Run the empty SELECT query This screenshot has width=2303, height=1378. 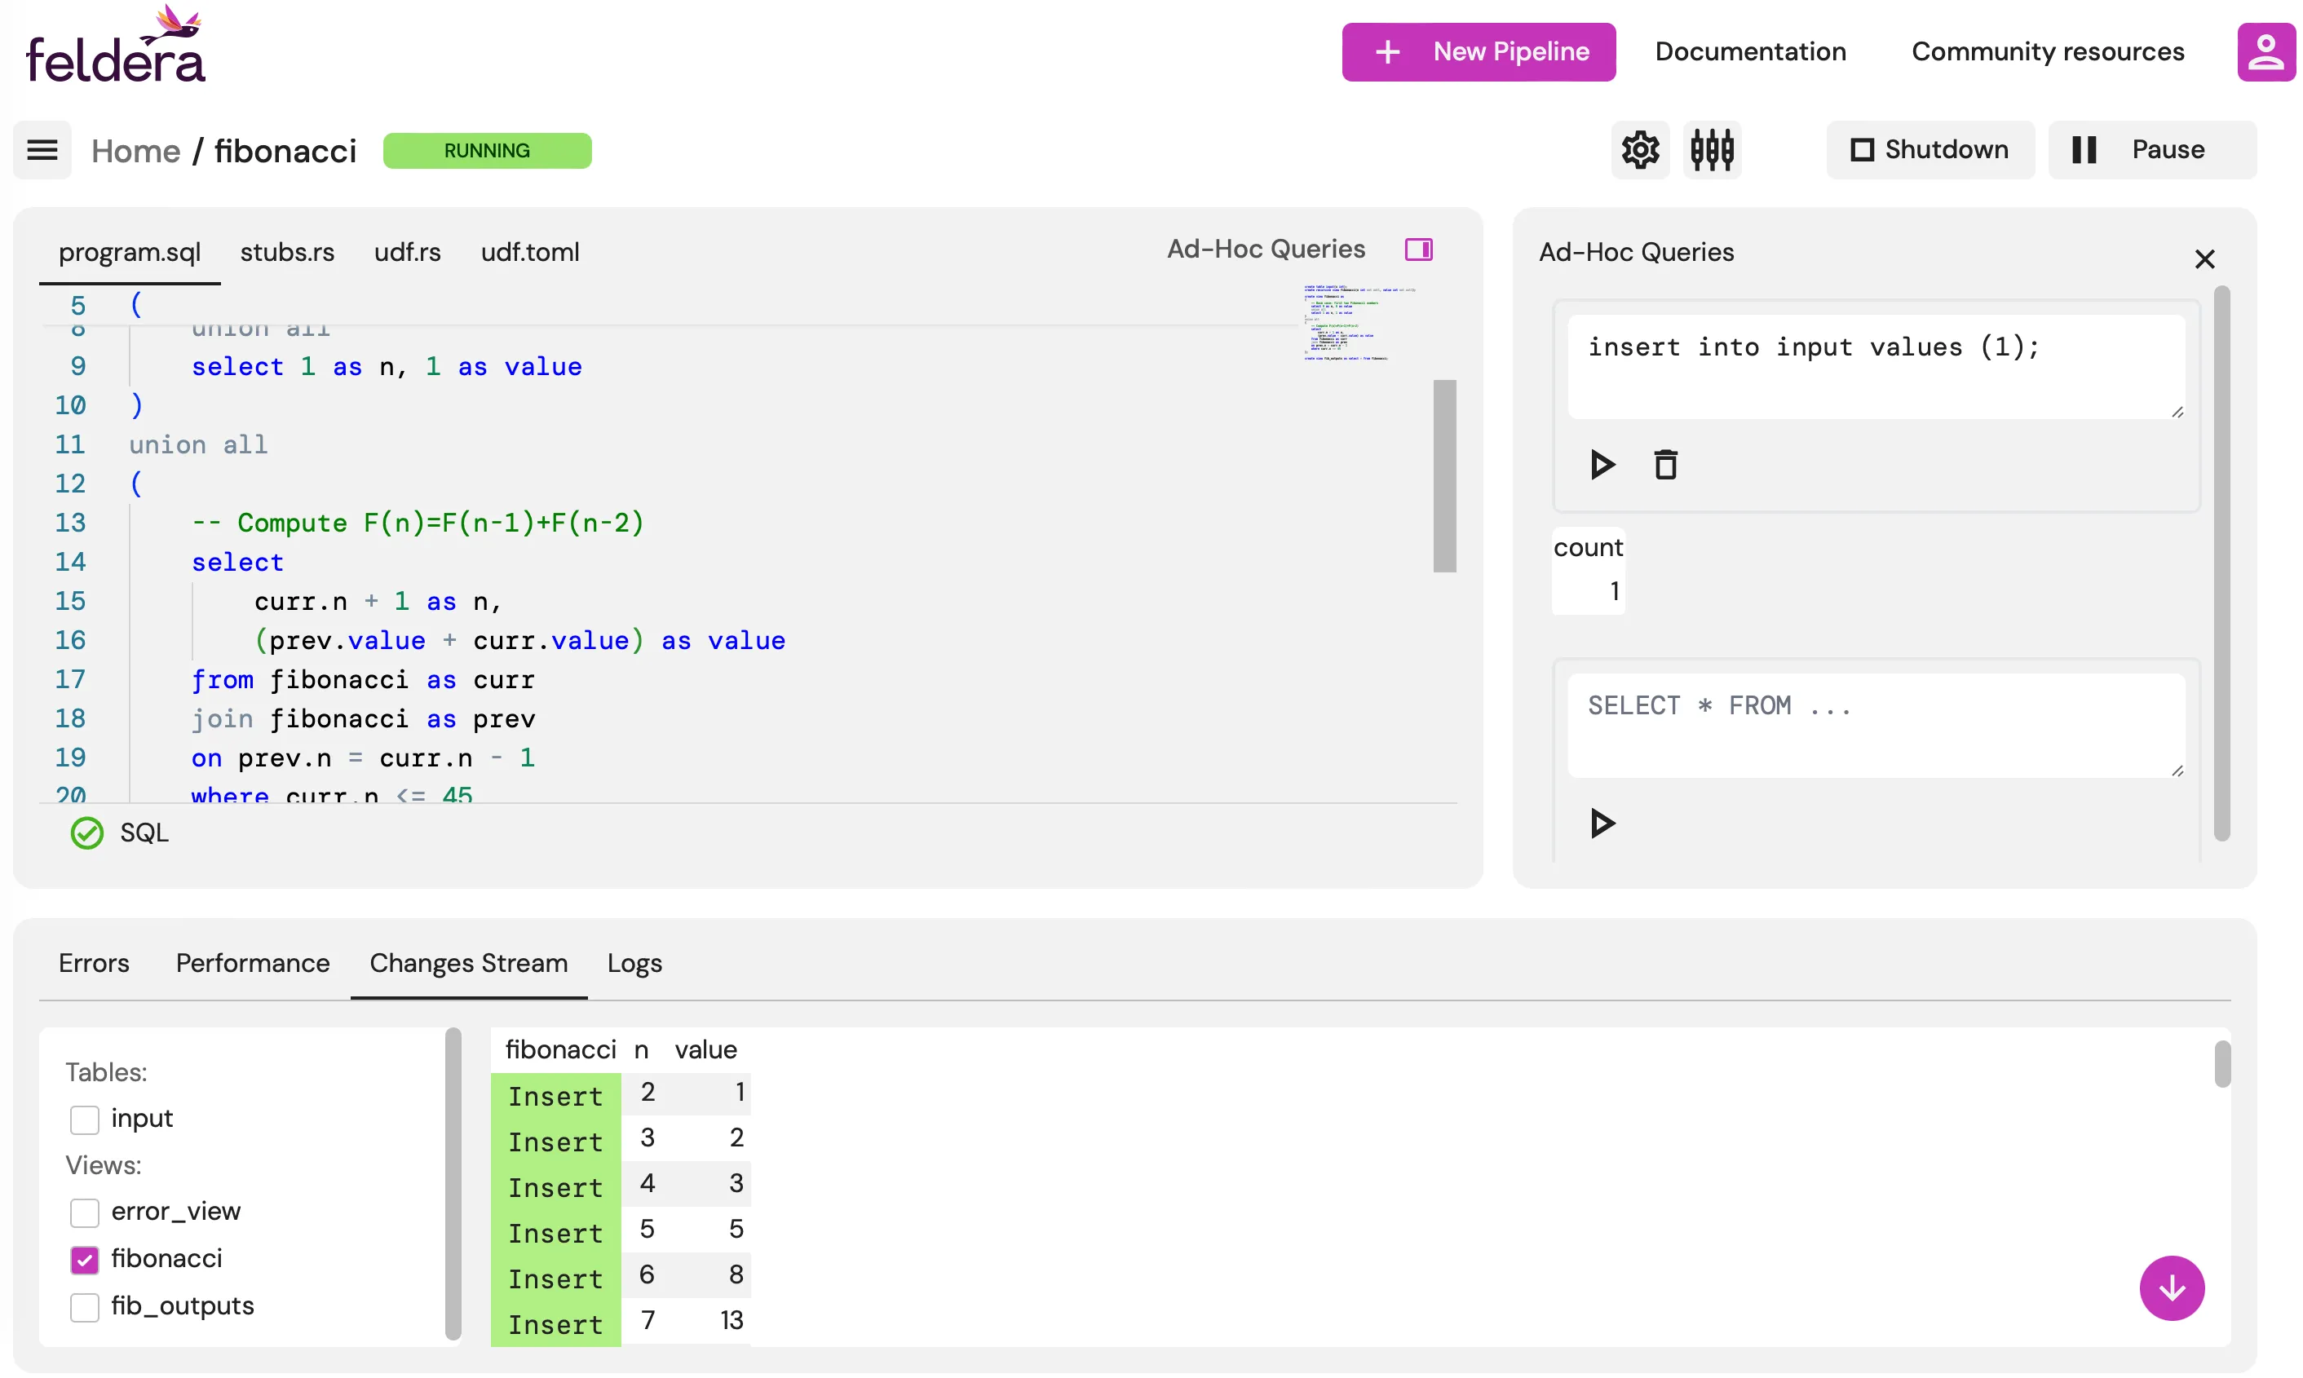coord(1602,824)
